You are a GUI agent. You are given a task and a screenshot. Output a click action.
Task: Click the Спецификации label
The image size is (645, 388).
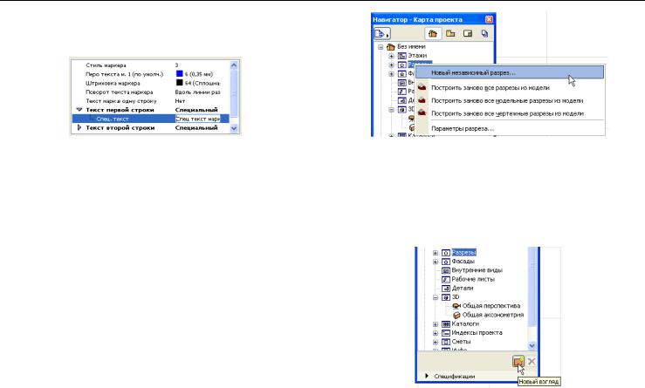tap(454, 376)
